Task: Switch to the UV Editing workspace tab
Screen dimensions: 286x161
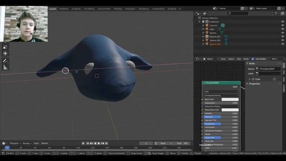Action: tap(89, 9)
